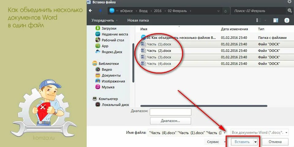Click the Имя файла input field
The image size is (294, 147).
(185, 133)
